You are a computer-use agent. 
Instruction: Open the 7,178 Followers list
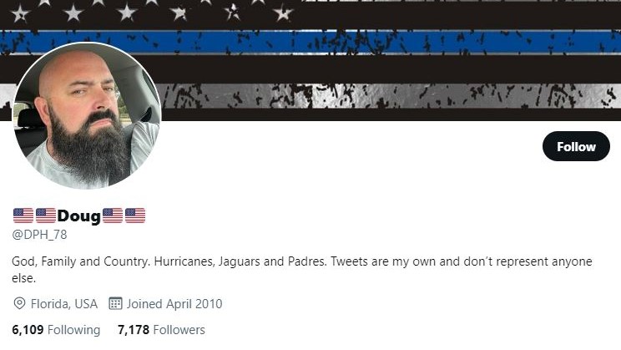click(x=161, y=330)
